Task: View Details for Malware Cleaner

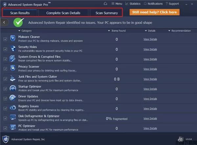Action: [x=150, y=39]
